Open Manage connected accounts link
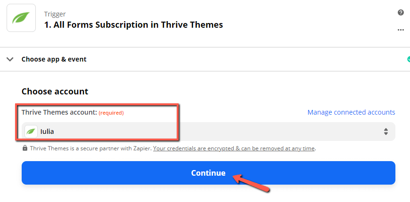This screenshot has width=410, height=202. pyautogui.click(x=351, y=112)
